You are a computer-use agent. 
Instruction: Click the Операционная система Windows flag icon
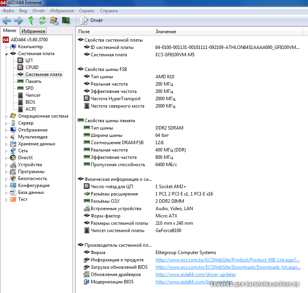point(13,116)
